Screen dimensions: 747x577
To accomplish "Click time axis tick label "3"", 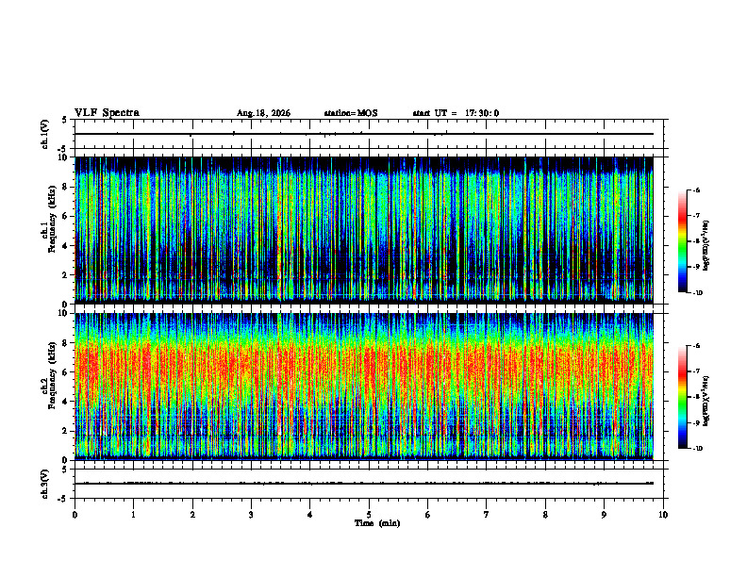I will point(251,515).
